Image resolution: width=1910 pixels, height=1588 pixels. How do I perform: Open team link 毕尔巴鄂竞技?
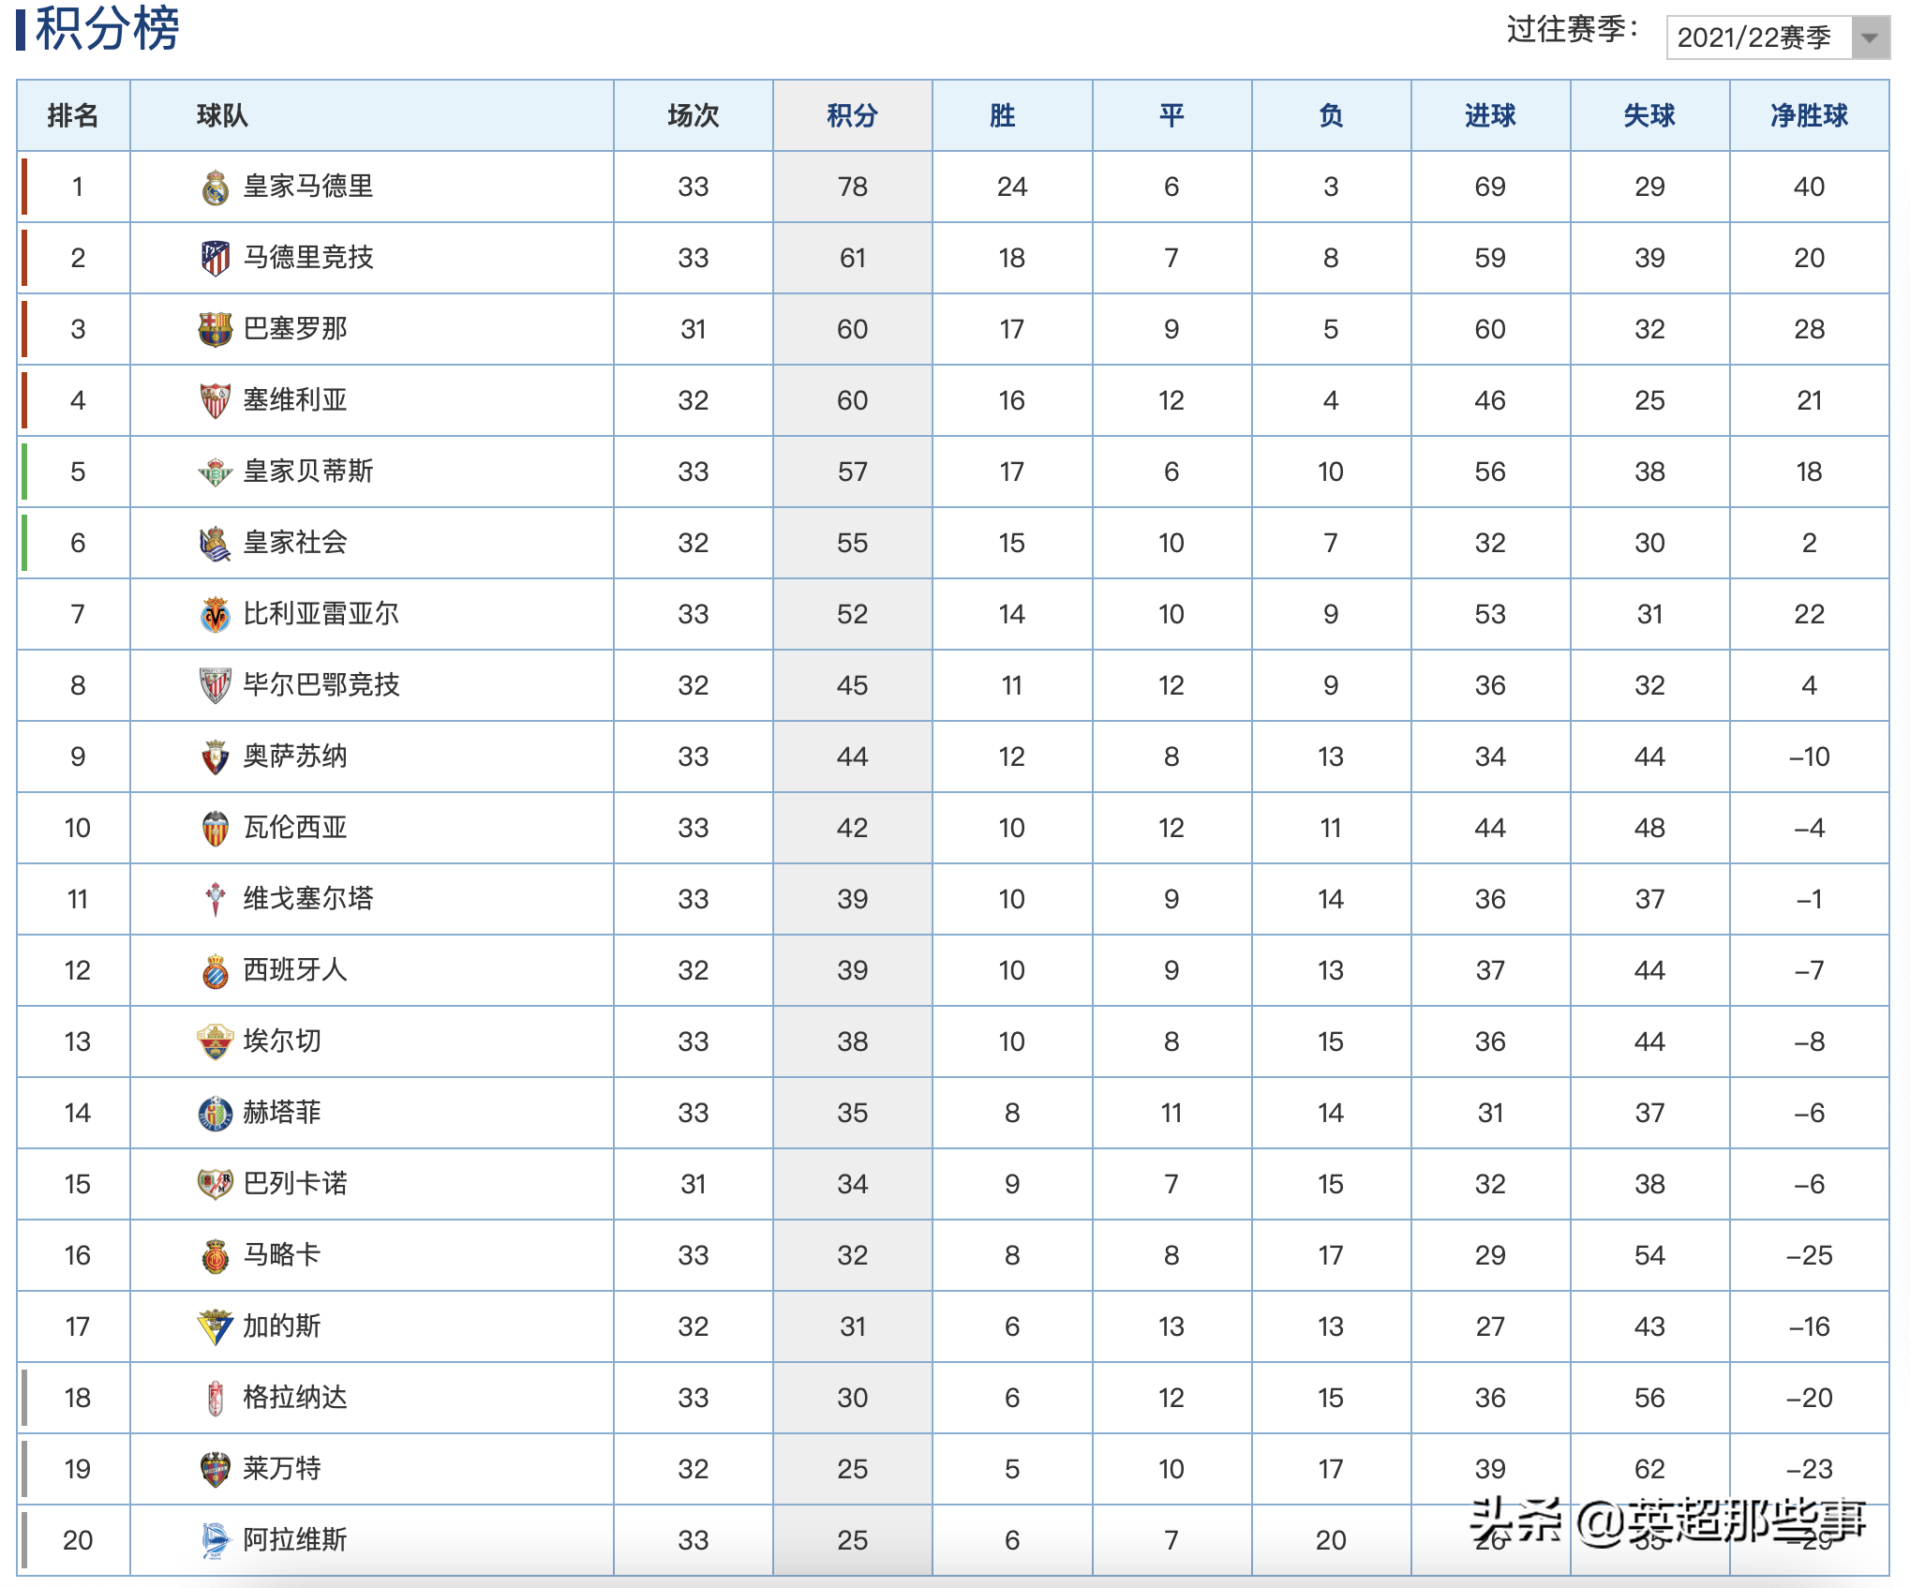(x=321, y=685)
